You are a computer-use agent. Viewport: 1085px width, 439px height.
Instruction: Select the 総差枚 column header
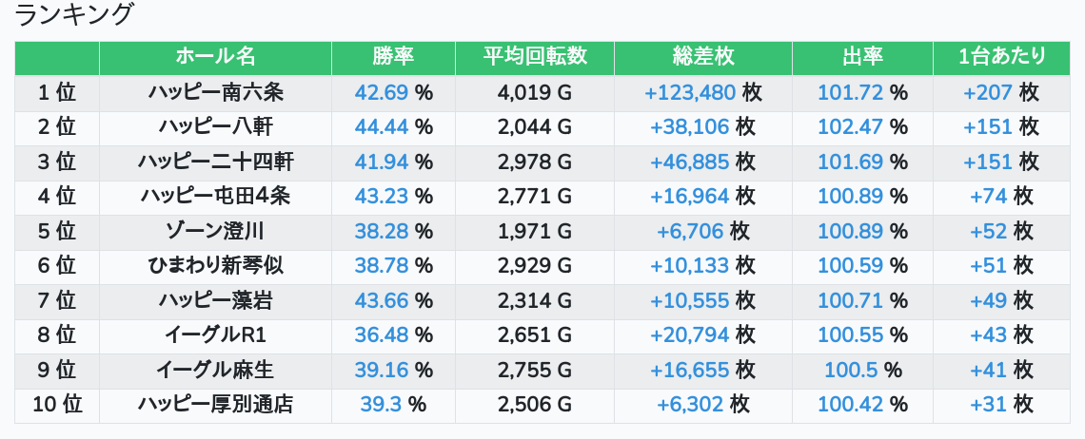(702, 57)
